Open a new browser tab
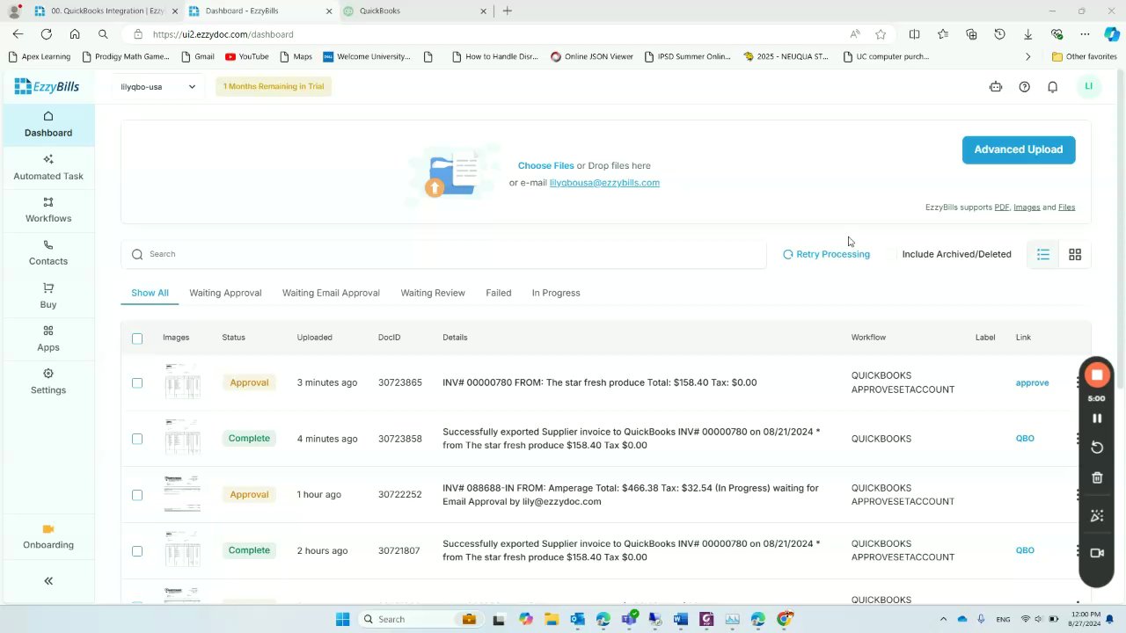This screenshot has width=1126, height=633. pos(507,11)
